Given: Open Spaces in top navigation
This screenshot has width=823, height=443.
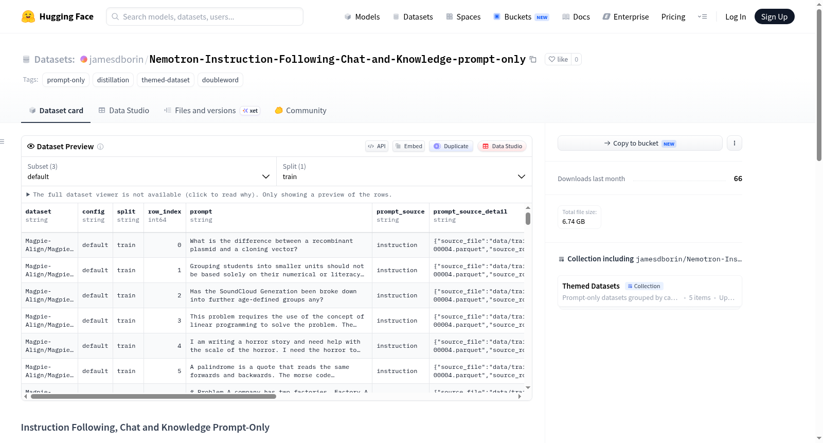Looking at the screenshot, I should [463, 16].
